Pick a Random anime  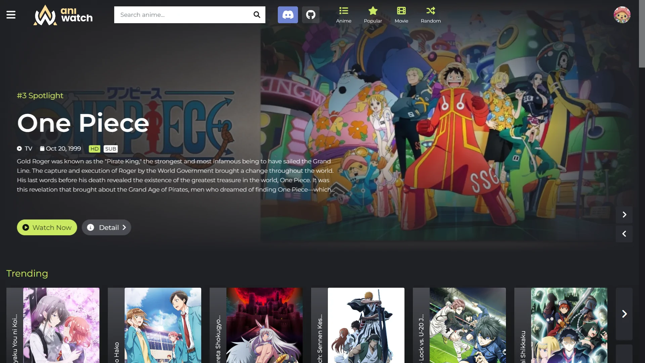(x=430, y=15)
